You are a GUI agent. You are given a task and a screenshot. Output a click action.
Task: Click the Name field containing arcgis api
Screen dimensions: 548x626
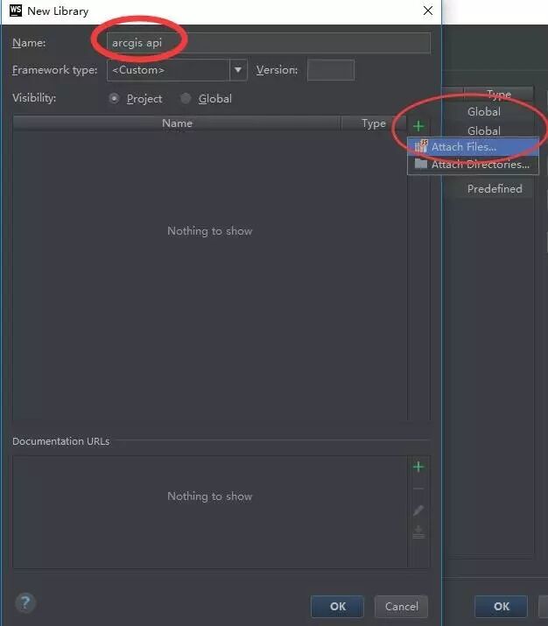tap(269, 43)
